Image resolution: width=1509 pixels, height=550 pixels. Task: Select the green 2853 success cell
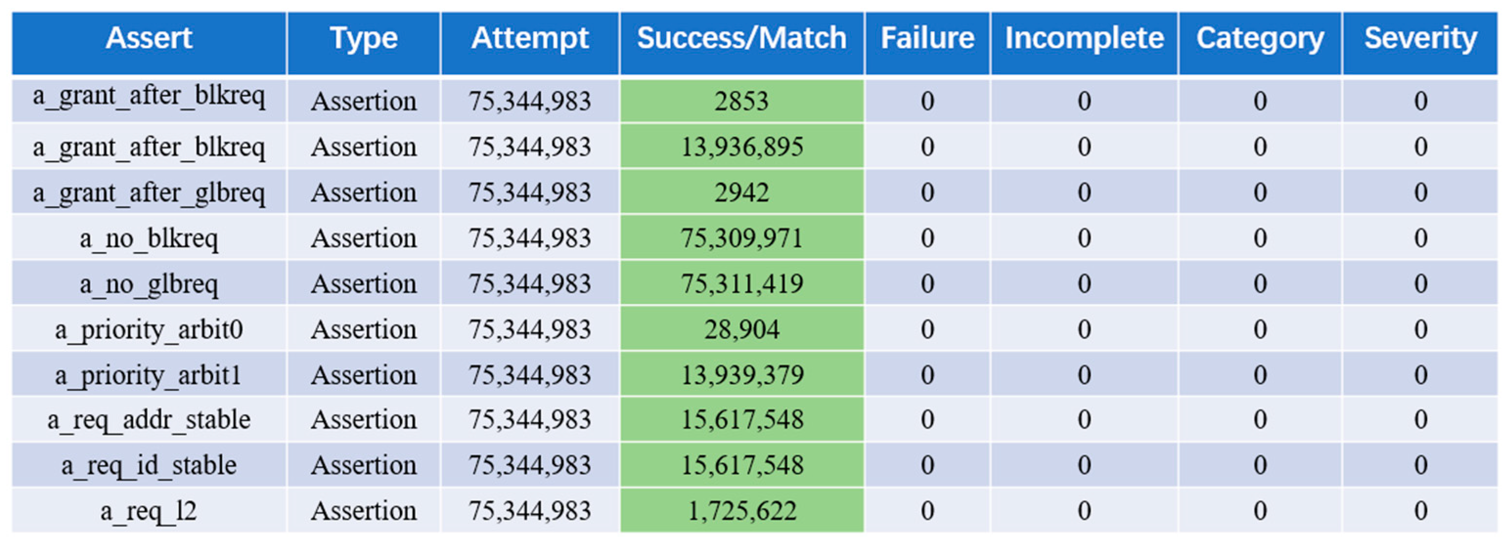coord(742,101)
